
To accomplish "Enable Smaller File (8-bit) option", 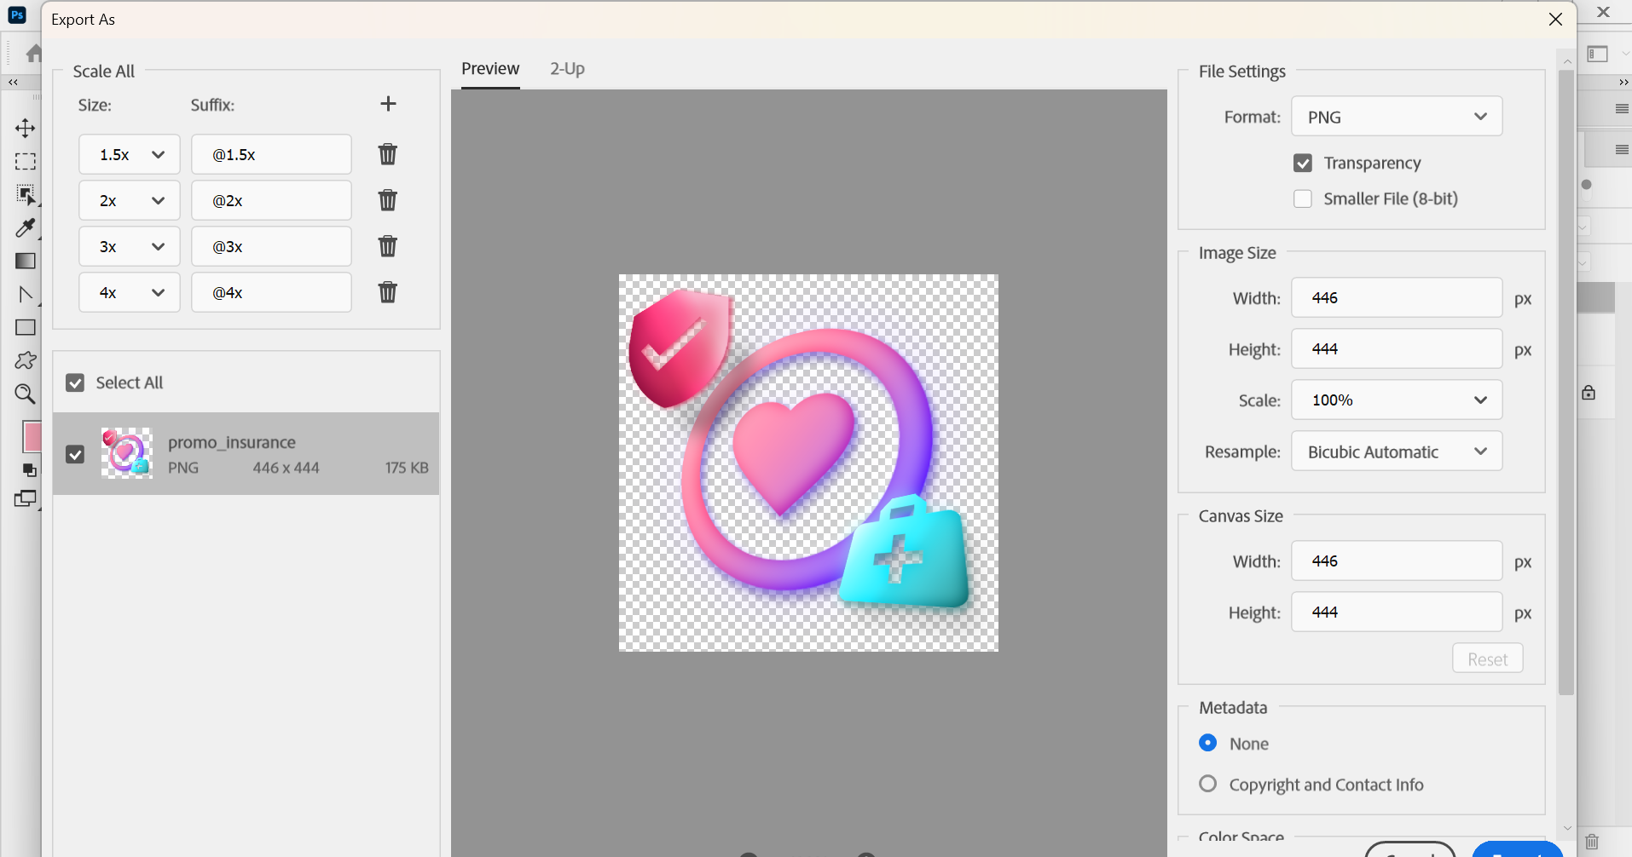I will 1303,198.
